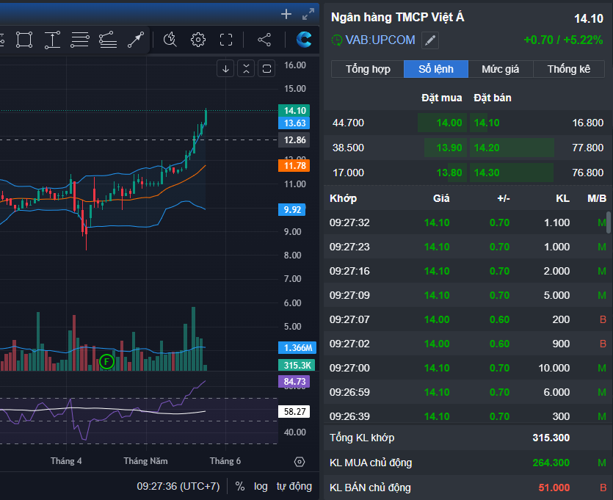Select ask price 14.10 in order book
Viewport: 613px width, 500px height.
tap(487, 123)
